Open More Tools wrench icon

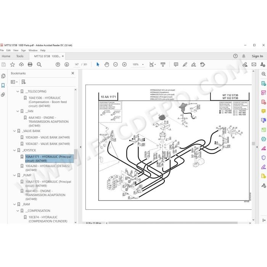tap(264, 185)
